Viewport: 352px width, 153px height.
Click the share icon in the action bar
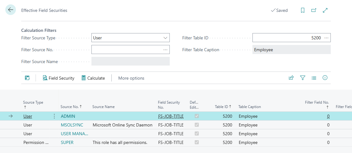291,78
